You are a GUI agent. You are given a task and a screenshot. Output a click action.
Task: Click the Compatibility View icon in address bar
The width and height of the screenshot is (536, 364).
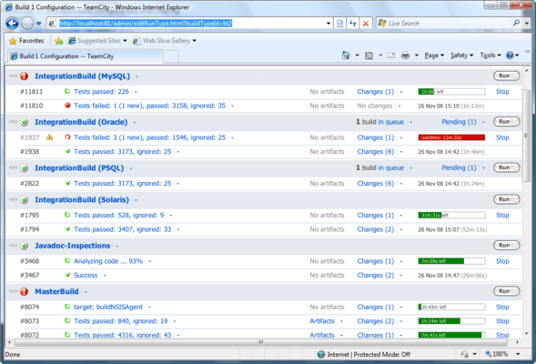click(339, 24)
